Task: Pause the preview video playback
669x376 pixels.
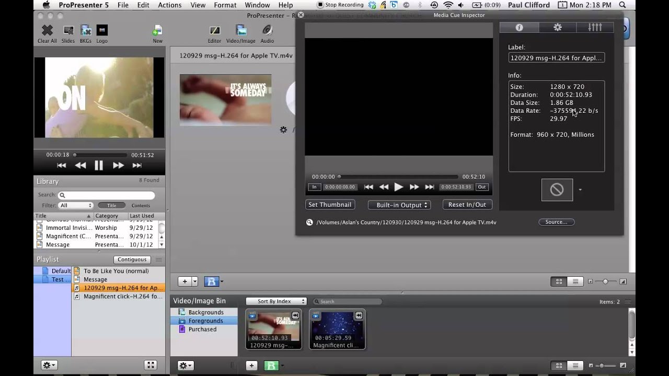Action: click(x=99, y=166)
